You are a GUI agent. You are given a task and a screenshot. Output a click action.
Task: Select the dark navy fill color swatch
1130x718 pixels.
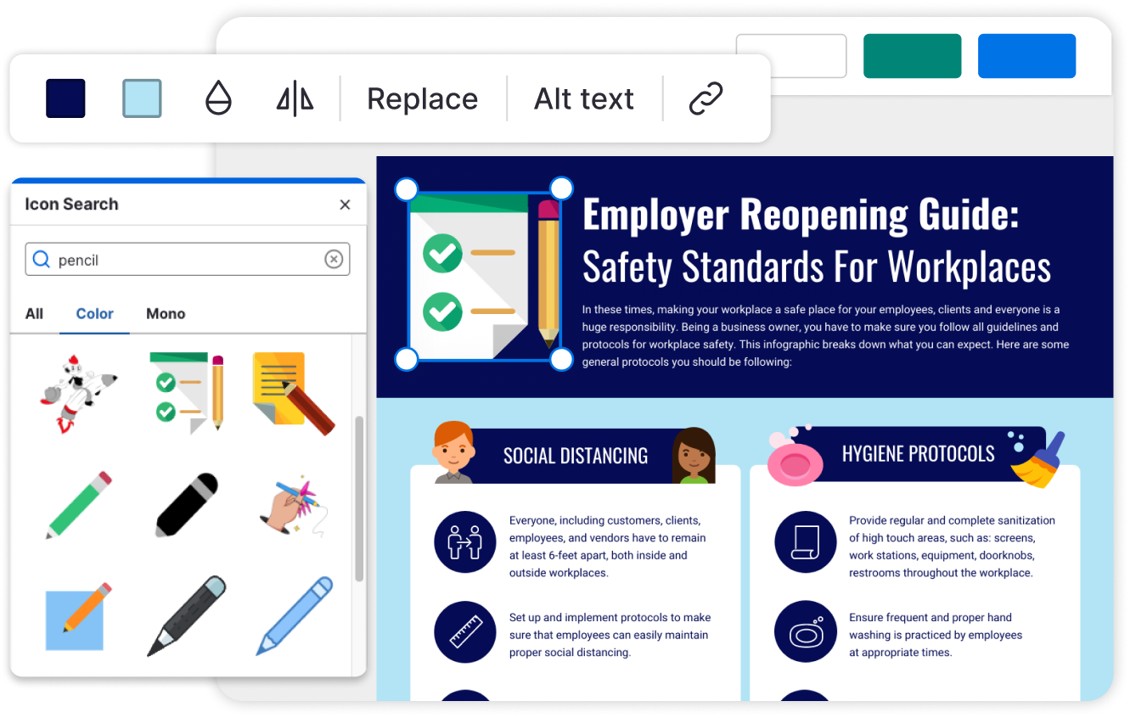tap(65, 98)
